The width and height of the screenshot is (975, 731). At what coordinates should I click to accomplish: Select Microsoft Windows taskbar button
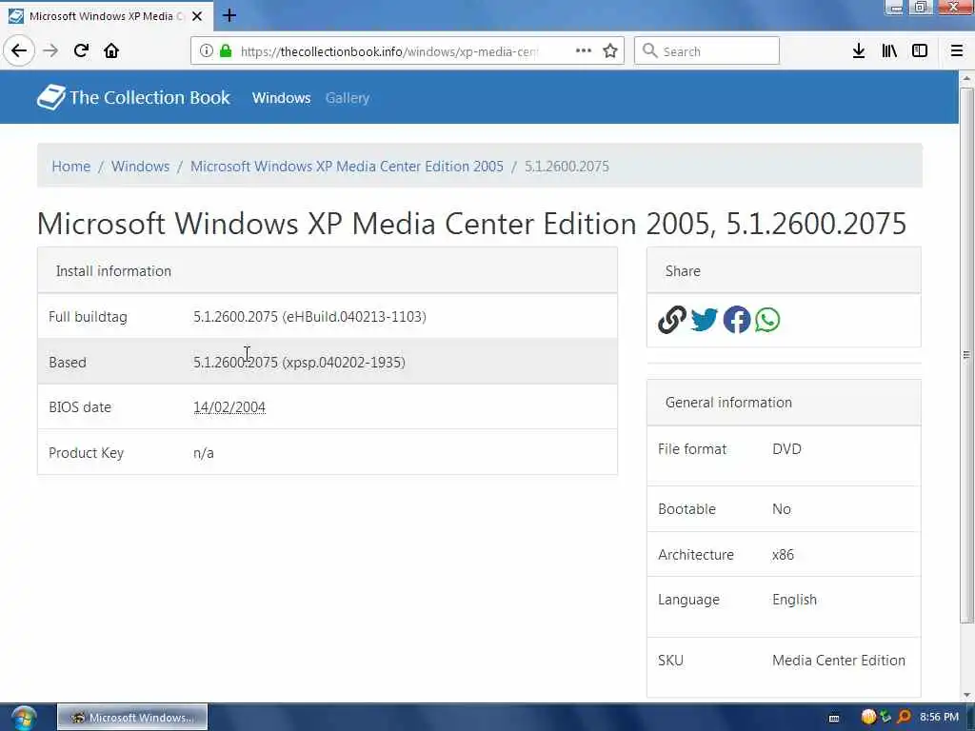pyautogui.click(x=132, y=718)
